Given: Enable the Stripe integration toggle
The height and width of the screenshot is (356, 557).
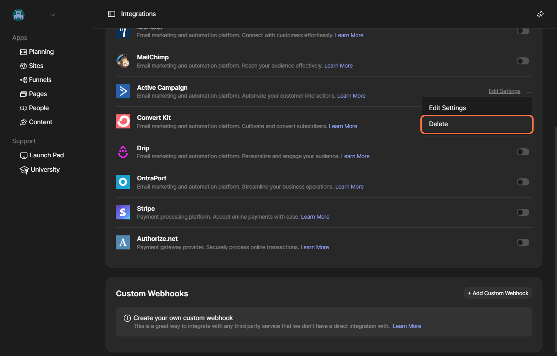Looking at the screenshot, I should [523, 212].
